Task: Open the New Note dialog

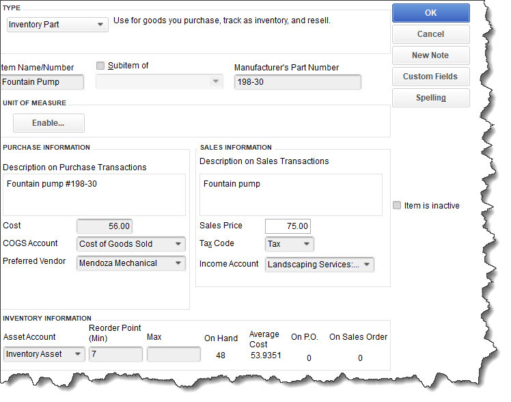Action: pyautogui.click(x=430, y=55)
